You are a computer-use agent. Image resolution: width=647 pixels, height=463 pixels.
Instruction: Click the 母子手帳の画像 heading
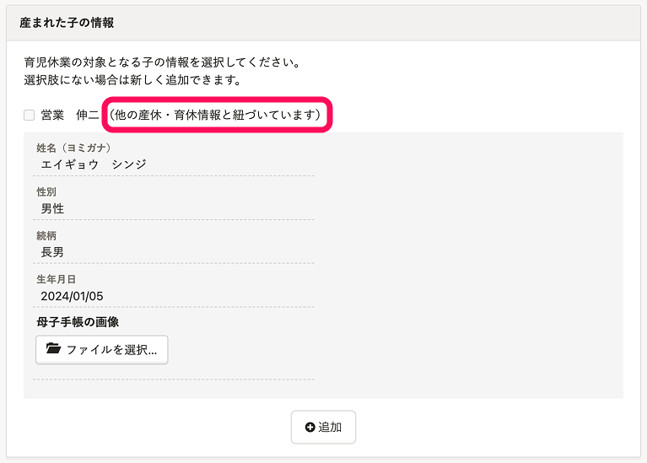pos(78,321)
